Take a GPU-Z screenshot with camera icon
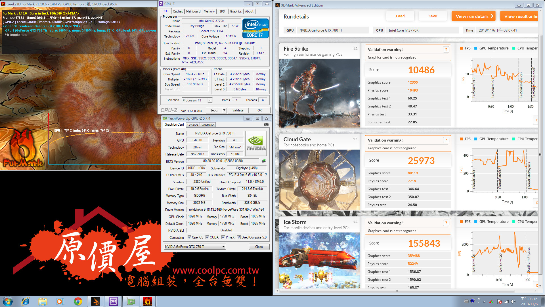Image resolution: width=545 pixels, height=307 pixels. (x=266, y=125)
